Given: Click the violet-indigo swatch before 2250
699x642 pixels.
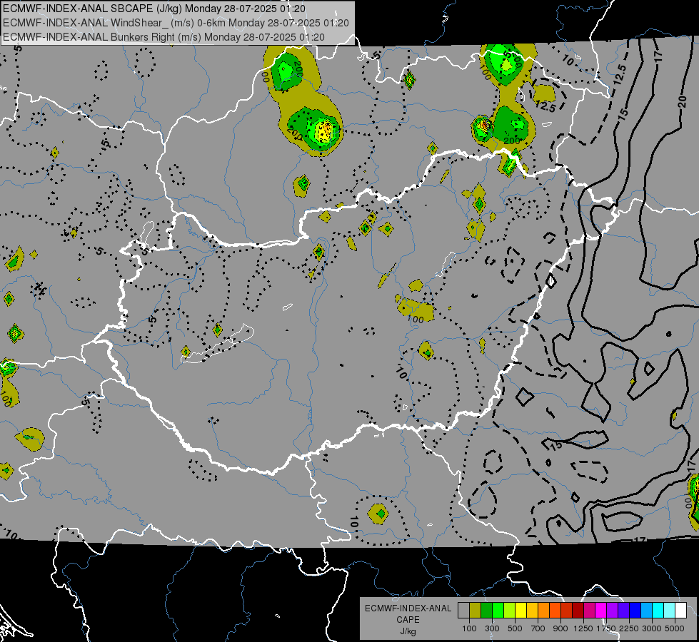Looking at the screenshot, I should click(623, 610).
